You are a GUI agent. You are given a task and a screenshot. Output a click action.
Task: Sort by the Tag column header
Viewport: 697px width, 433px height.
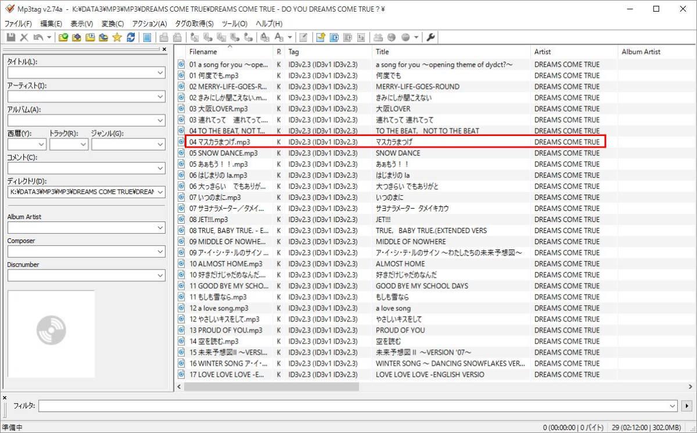[x=328, y=52]
